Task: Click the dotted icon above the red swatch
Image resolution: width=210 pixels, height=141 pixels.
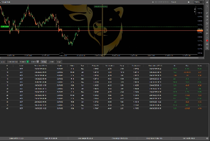Action: pos(207,37)
